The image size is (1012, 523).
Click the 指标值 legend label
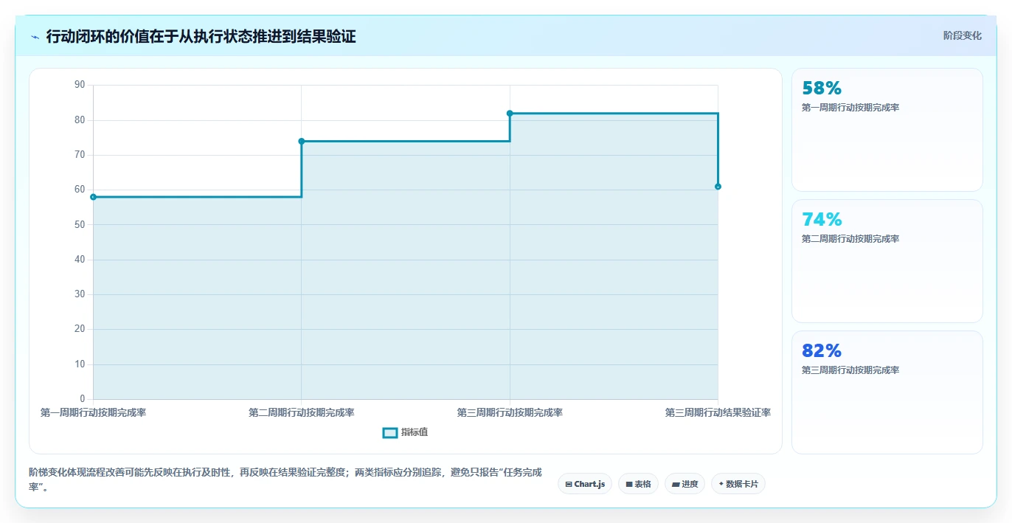pyautogui.click(x=415, y=432)
